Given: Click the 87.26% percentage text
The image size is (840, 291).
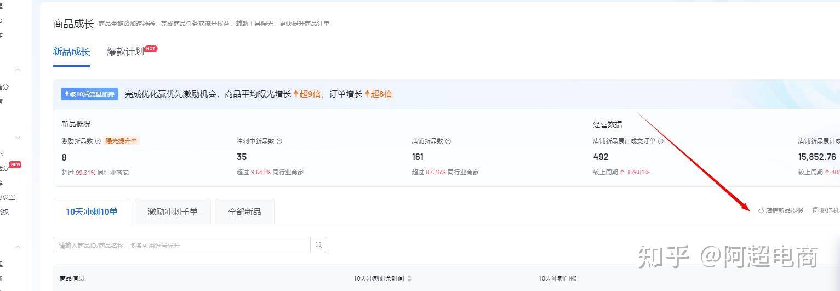Looking at the screenshot, I should (x=436, y=172).
